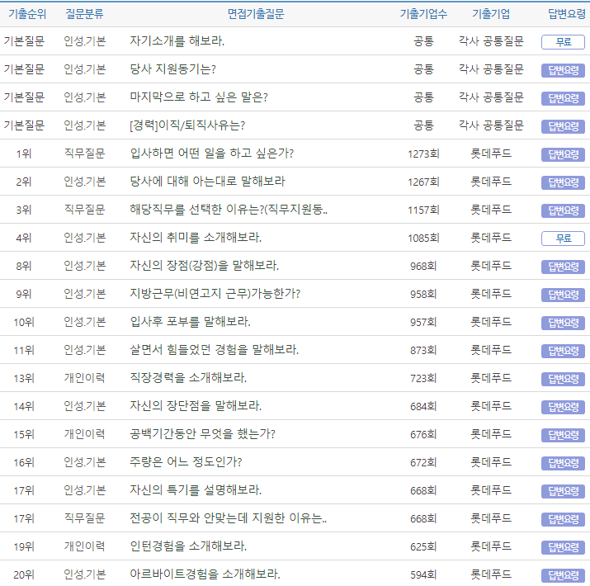Open question 자신의 장점(강점)을 말해보라
Screen dimensions: 590x586
pyautogui.click(x=204, y=266)
